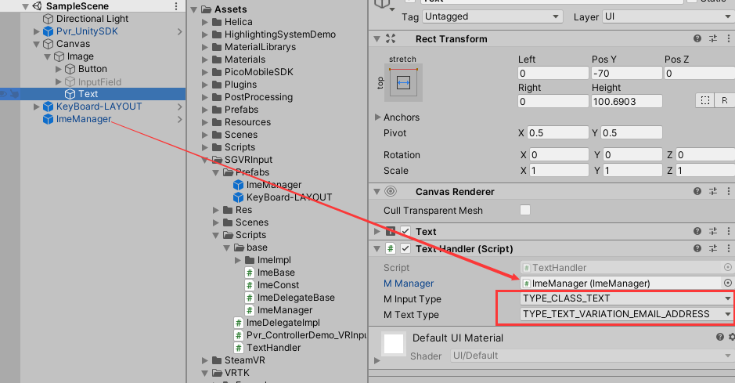The height and width of the screenshot is (383, 735).
Task: Collapse the Rect Transform component foldout
Action: 377,39
